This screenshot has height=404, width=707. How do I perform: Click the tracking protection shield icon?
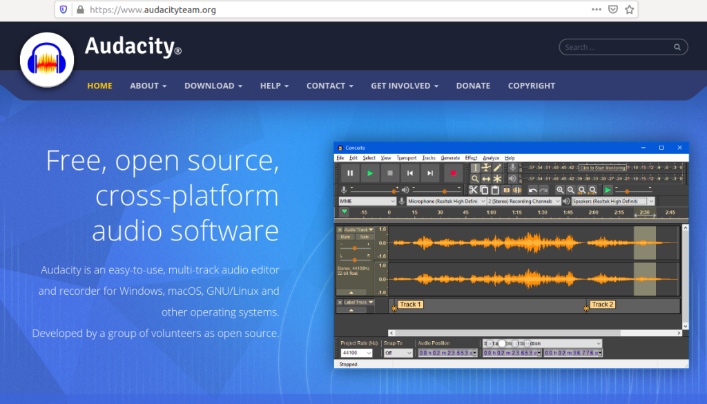[64, 10]
